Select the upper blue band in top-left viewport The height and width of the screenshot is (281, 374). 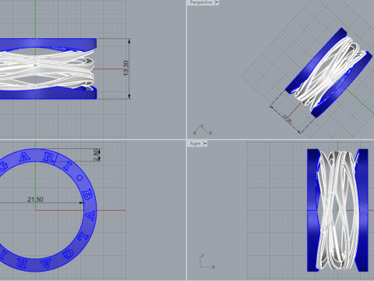(48, 44)
